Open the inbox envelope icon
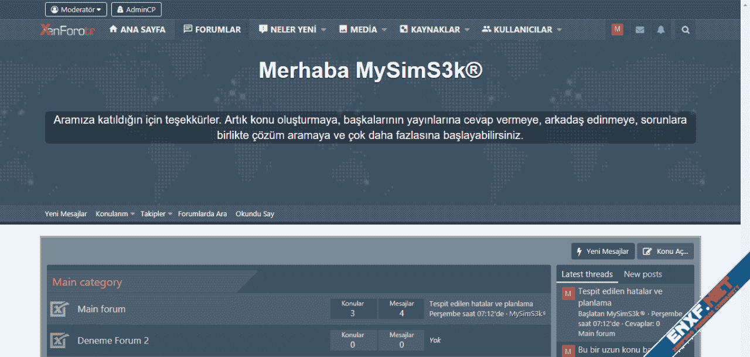Image resolution: width=750 pixels, height=357 pixels. (x=640, y=30)
